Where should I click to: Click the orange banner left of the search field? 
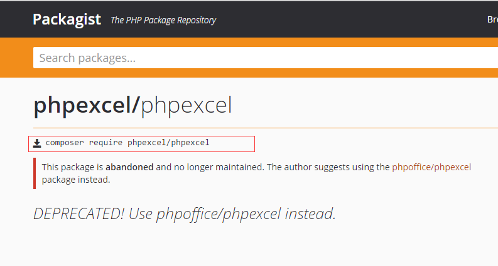pyautogui.click(x=16, y=58)
